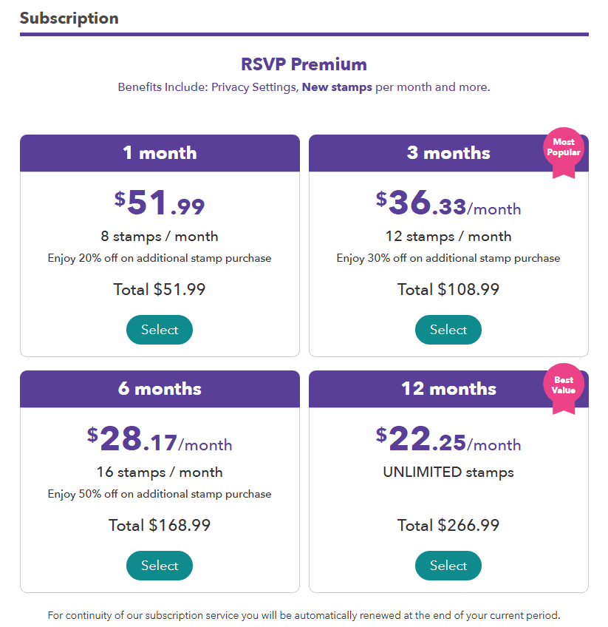Click the Subscription page title

(69, 18)
